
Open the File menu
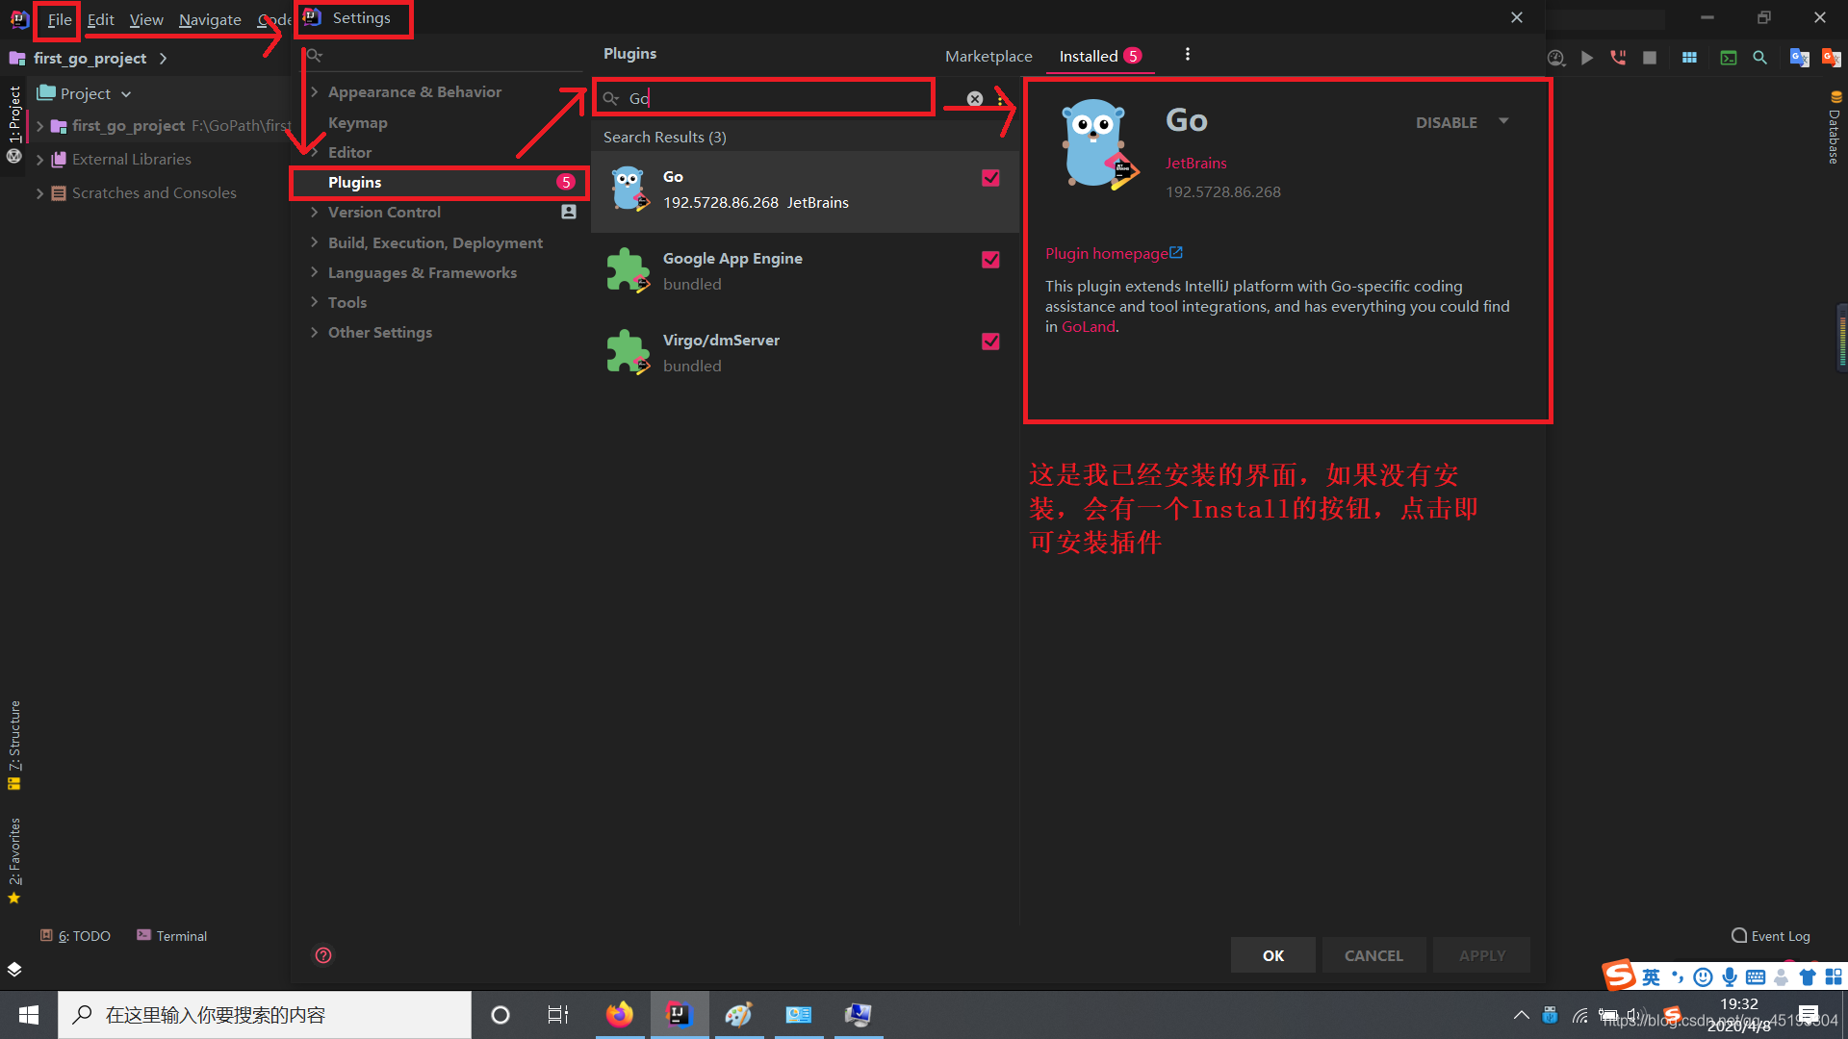tap(59, 20)
